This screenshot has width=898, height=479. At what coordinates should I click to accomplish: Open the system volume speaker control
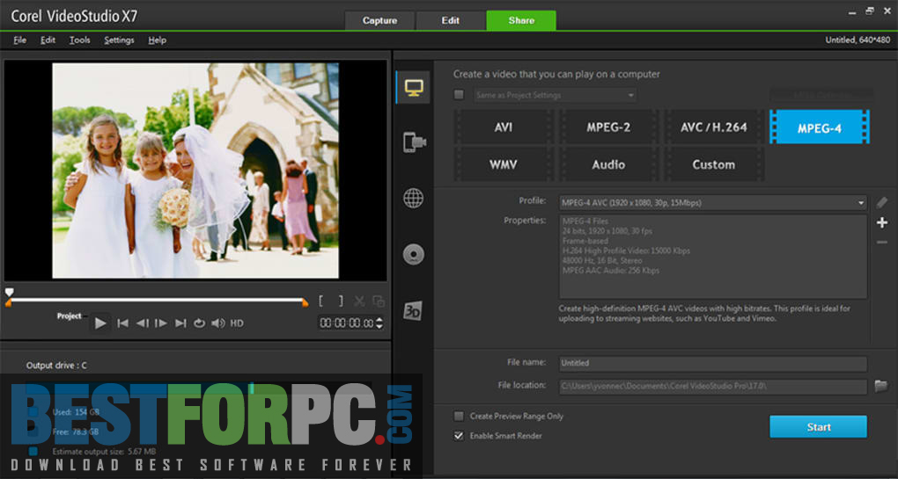[x=218, y=323]
